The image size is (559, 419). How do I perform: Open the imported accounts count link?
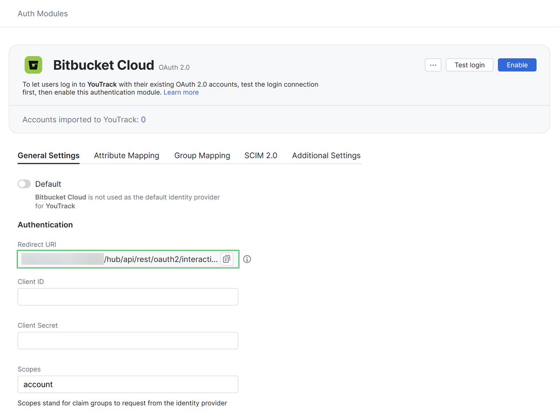143,120
